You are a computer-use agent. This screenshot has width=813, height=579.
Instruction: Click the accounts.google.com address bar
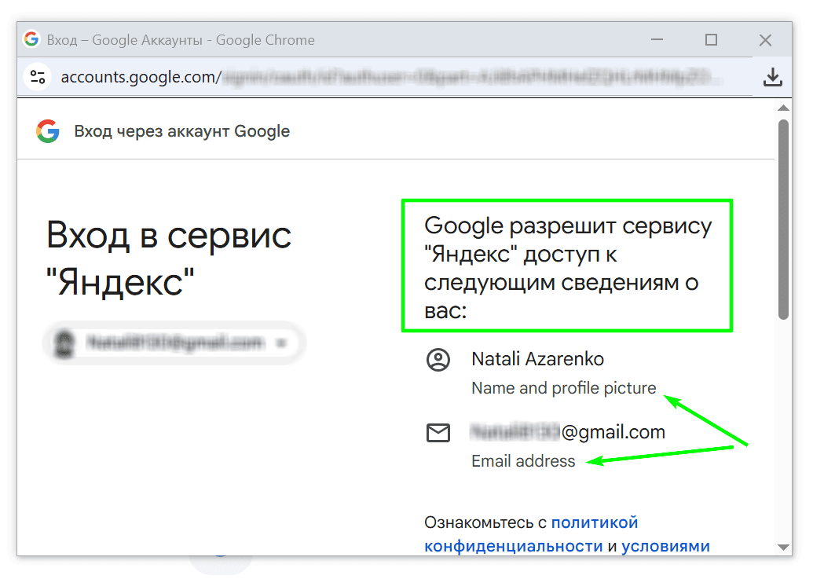click(x=393, y=77)
